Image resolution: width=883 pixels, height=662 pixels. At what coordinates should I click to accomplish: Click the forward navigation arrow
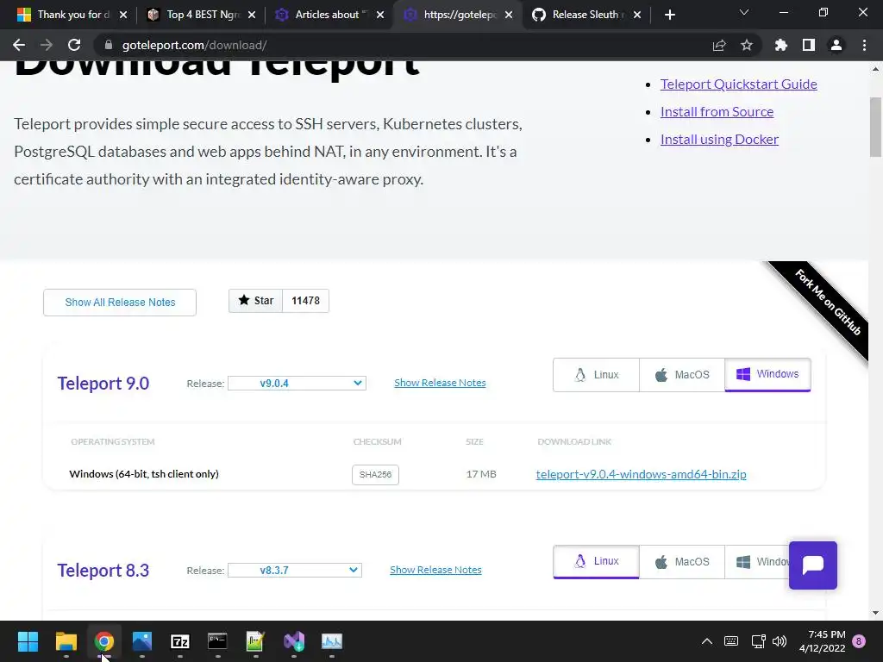point(47,45)
